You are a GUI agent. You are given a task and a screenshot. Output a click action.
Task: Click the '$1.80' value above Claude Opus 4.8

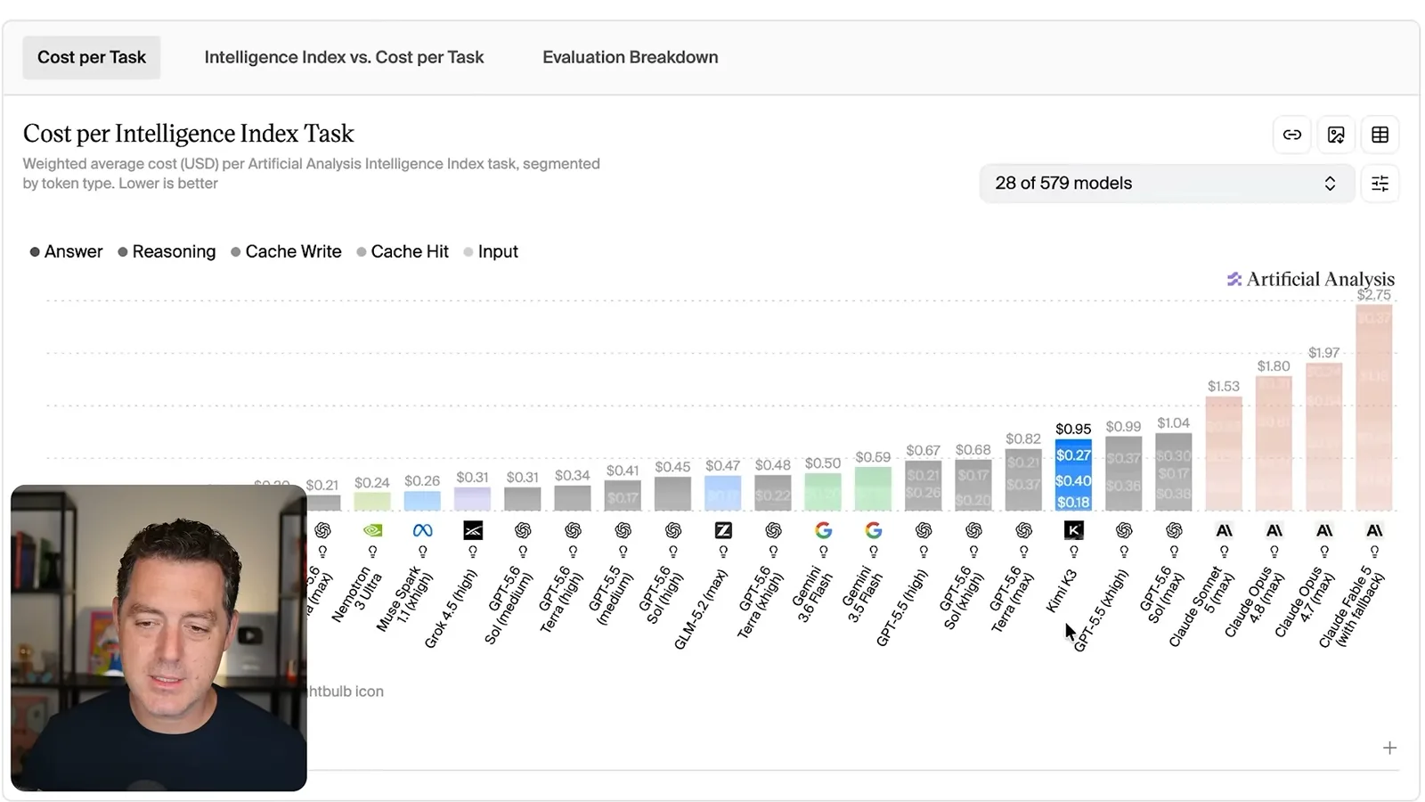tap(1274, 366)
